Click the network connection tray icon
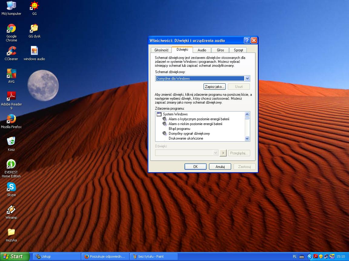 (326, 256)
